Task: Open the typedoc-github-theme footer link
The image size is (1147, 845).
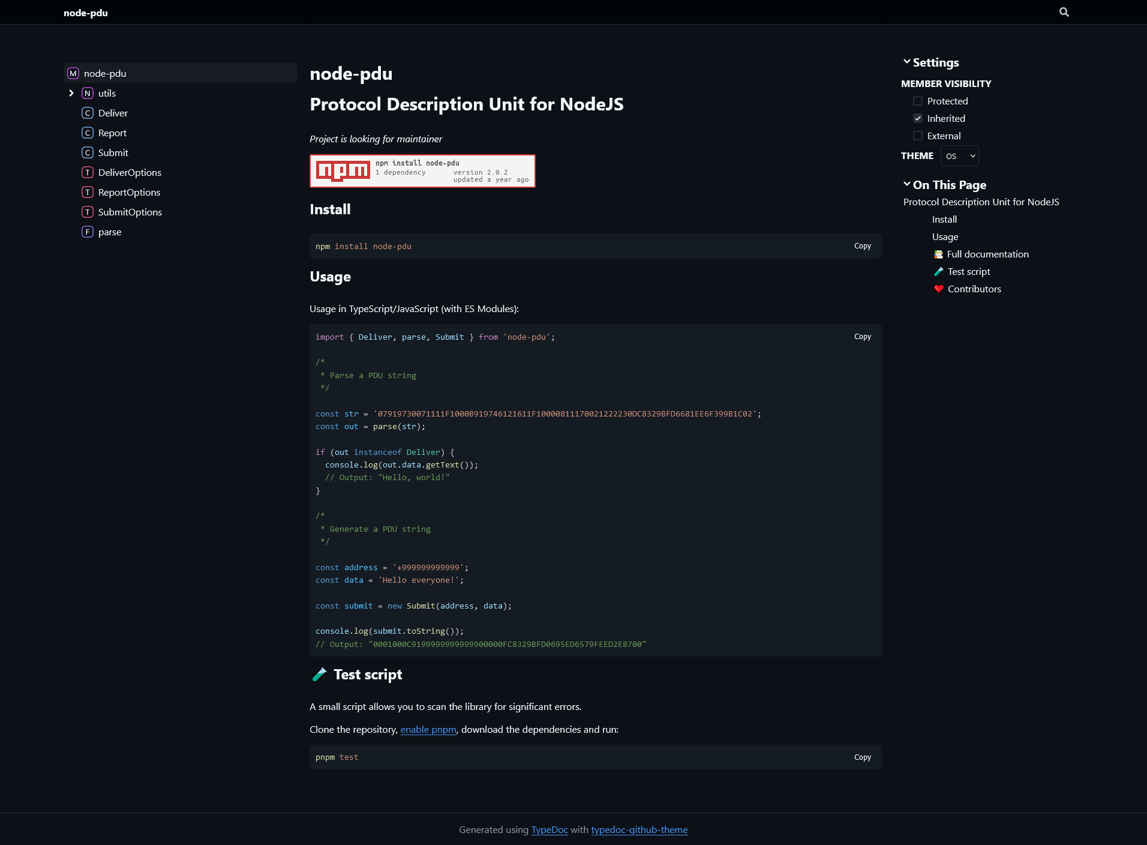Action: point(639,830)
